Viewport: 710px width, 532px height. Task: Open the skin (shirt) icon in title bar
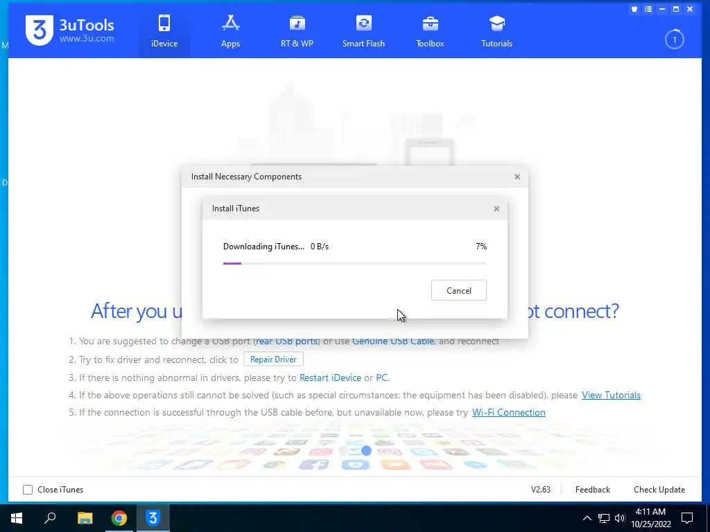(634, 9)
